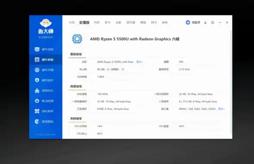The height and width of the screenshot is (164, 254).
Task: Switch to the 内存 memory tab
Action: point(97,22)
